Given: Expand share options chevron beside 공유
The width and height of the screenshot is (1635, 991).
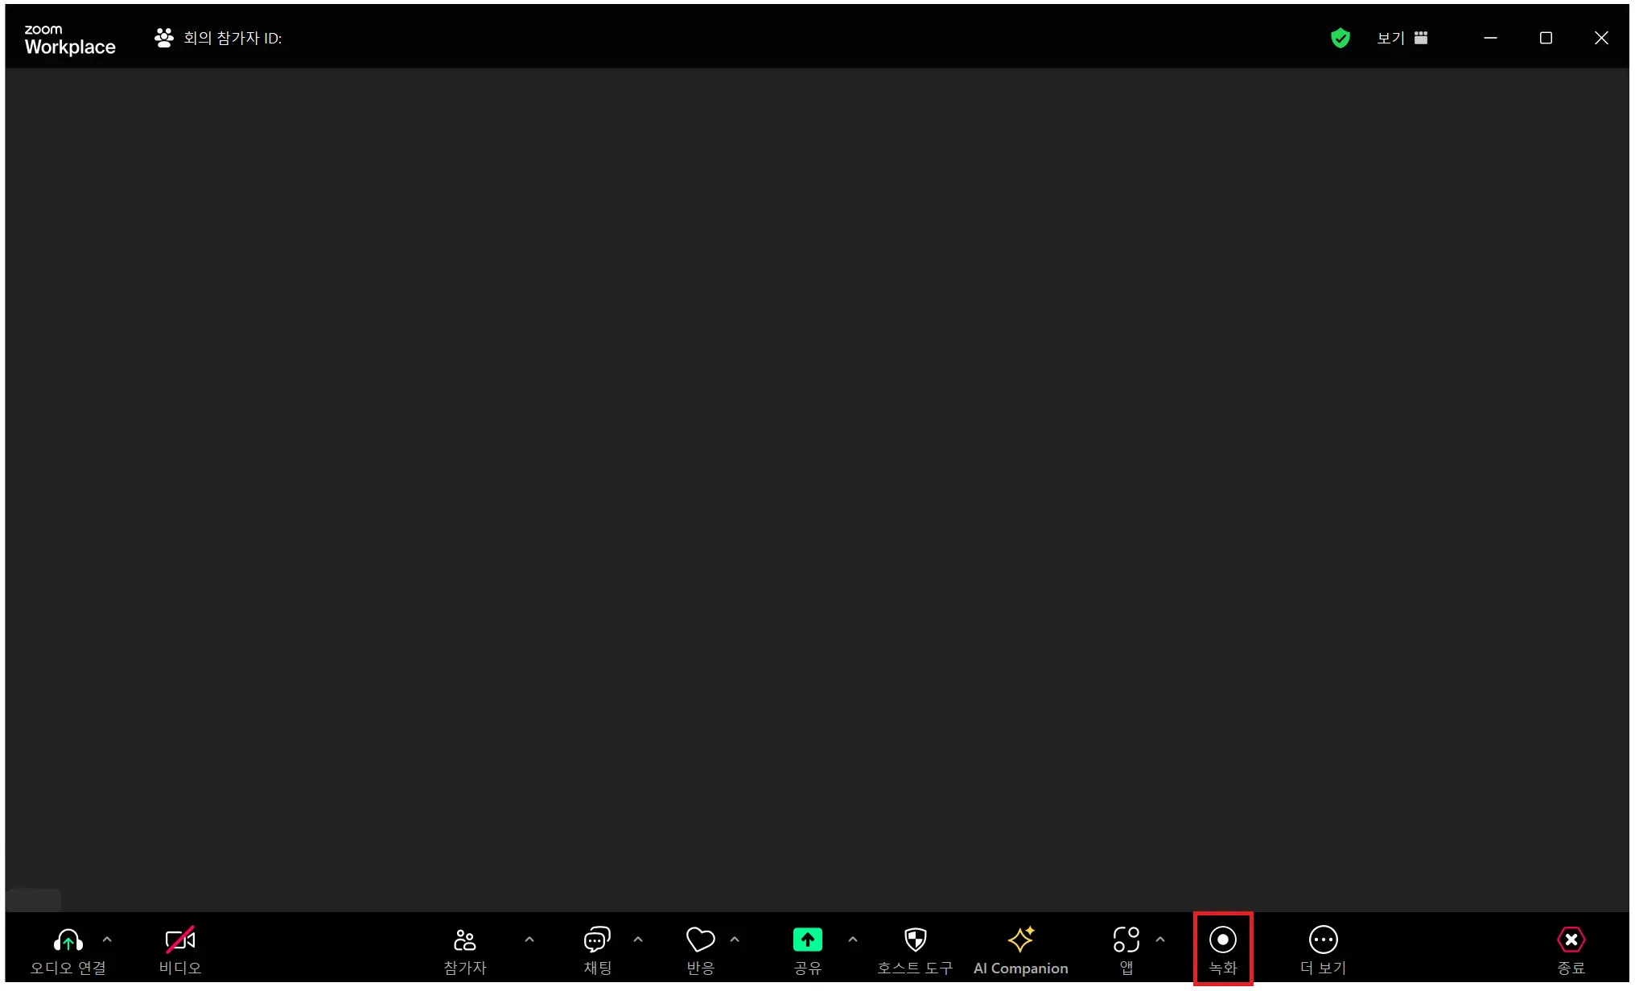Looking at the screenshot, I should click(x=853, y=940).
